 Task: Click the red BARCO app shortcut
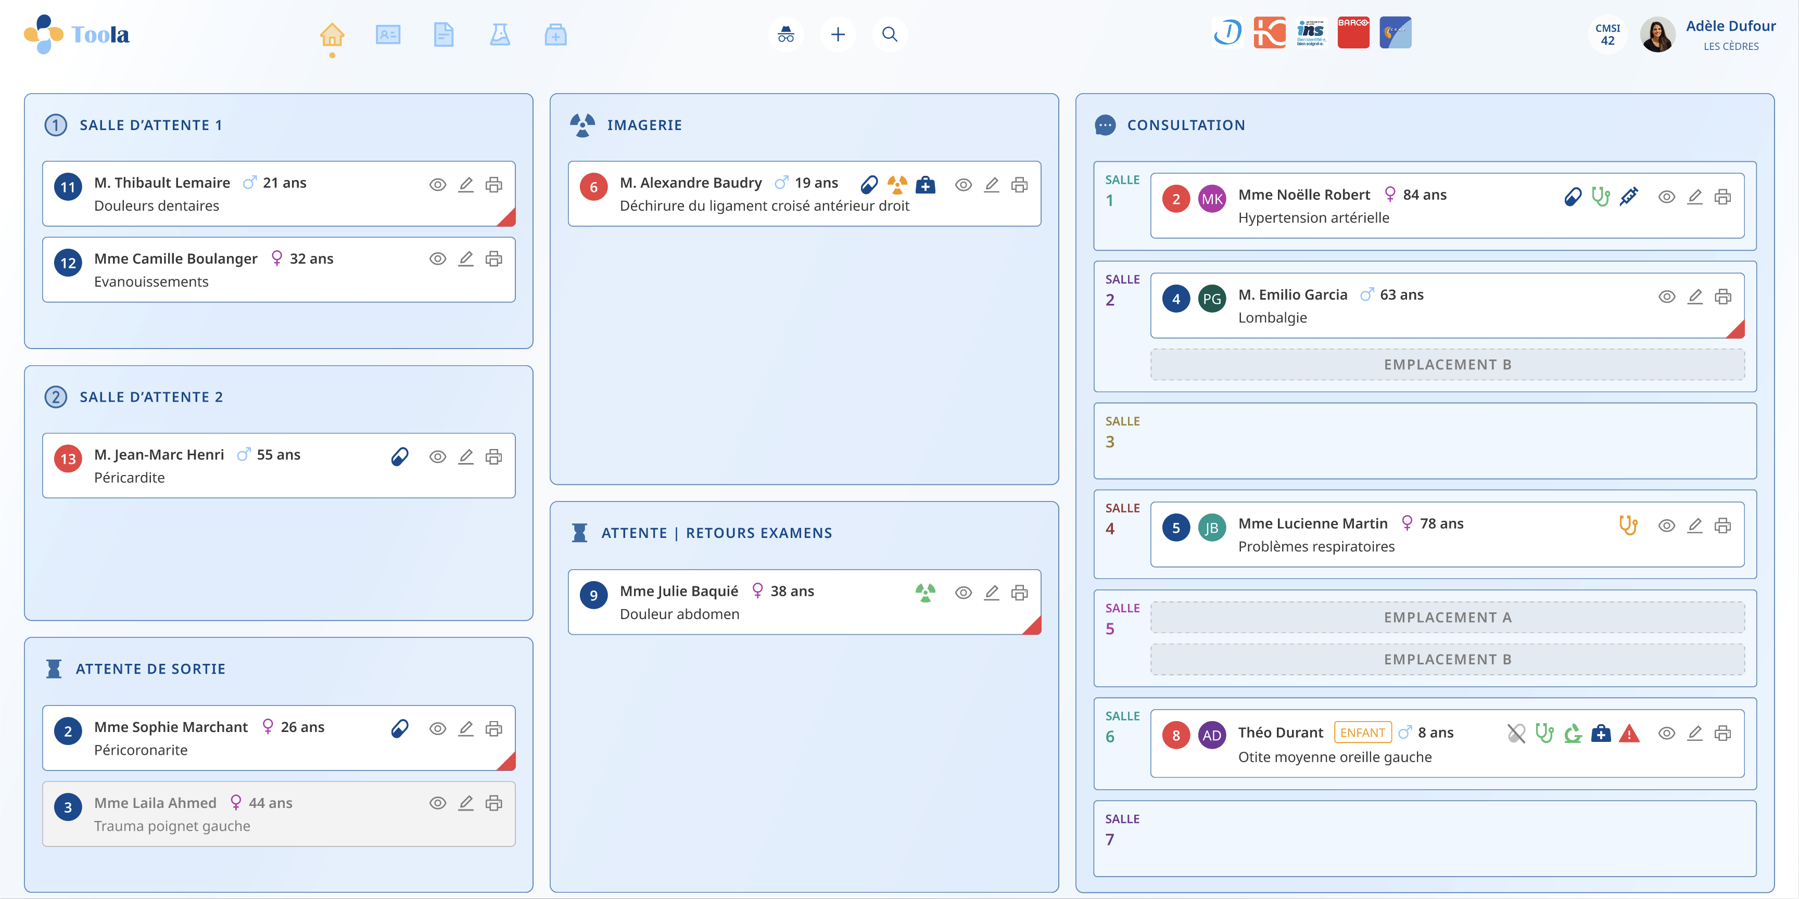(1353, 33)
